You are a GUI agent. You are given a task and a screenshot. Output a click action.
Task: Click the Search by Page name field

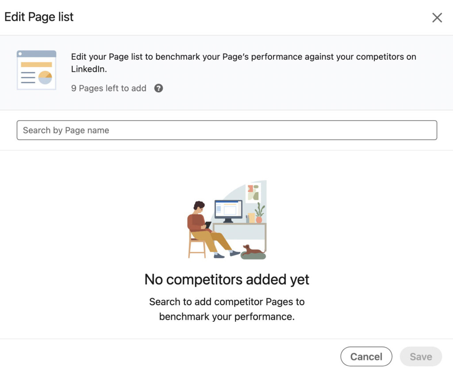[226, 130]
